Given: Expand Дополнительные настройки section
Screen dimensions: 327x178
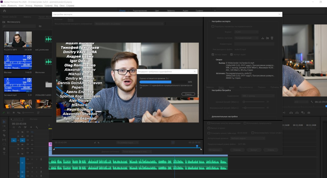Looking at the screenshot, I should pyautogui.click(x=209, y=117).
